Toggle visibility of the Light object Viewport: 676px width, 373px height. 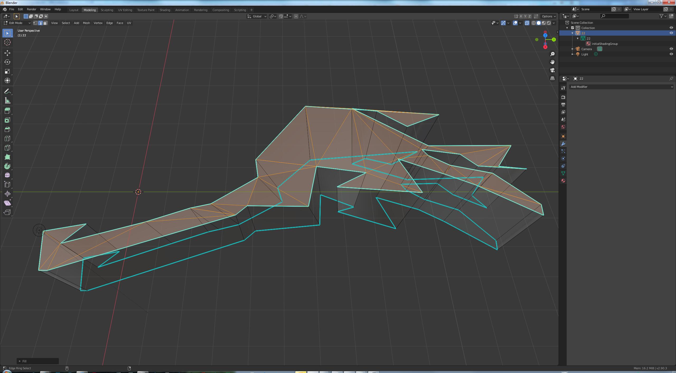671,54
